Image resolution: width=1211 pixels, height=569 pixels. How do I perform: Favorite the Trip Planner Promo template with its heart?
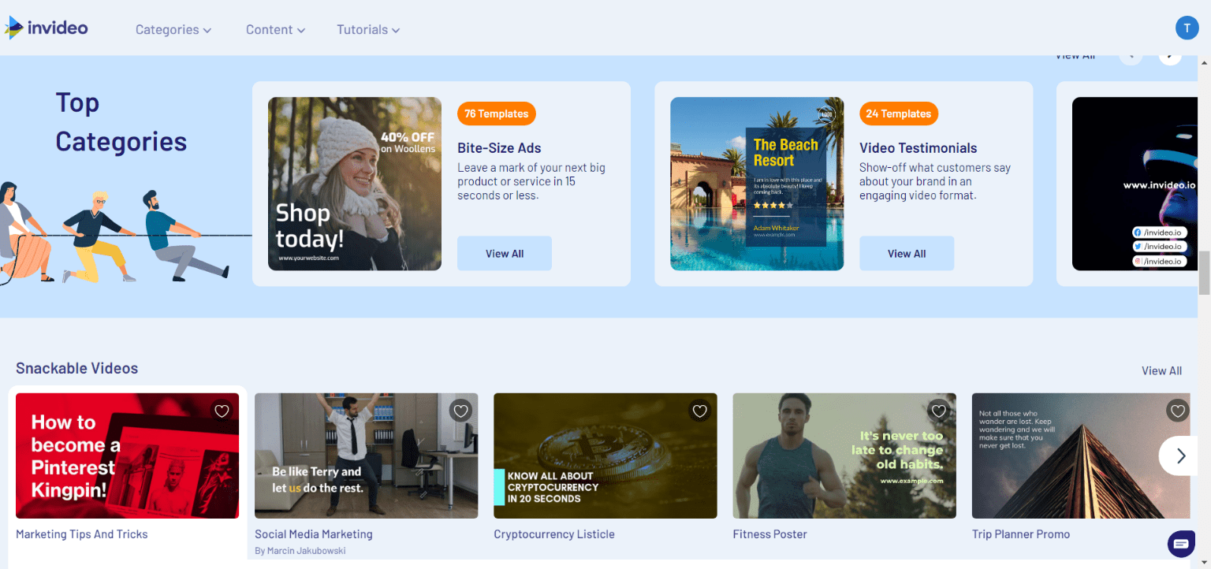[x=1177, y=411]
